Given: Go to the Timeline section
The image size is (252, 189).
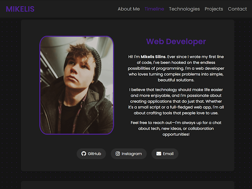Looking at the screenshot, I should coord(154,9).
